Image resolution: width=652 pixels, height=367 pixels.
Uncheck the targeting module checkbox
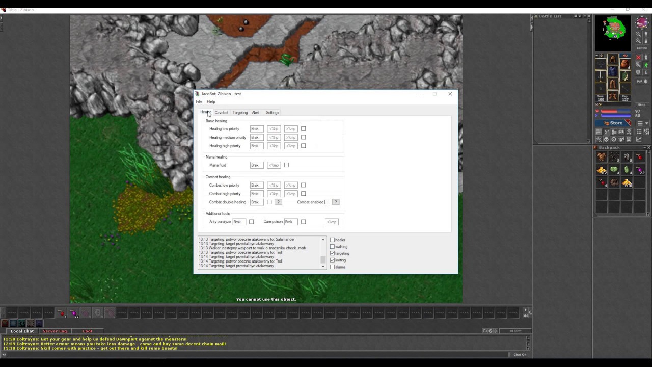pyautogui.click(x=333, y=253)
